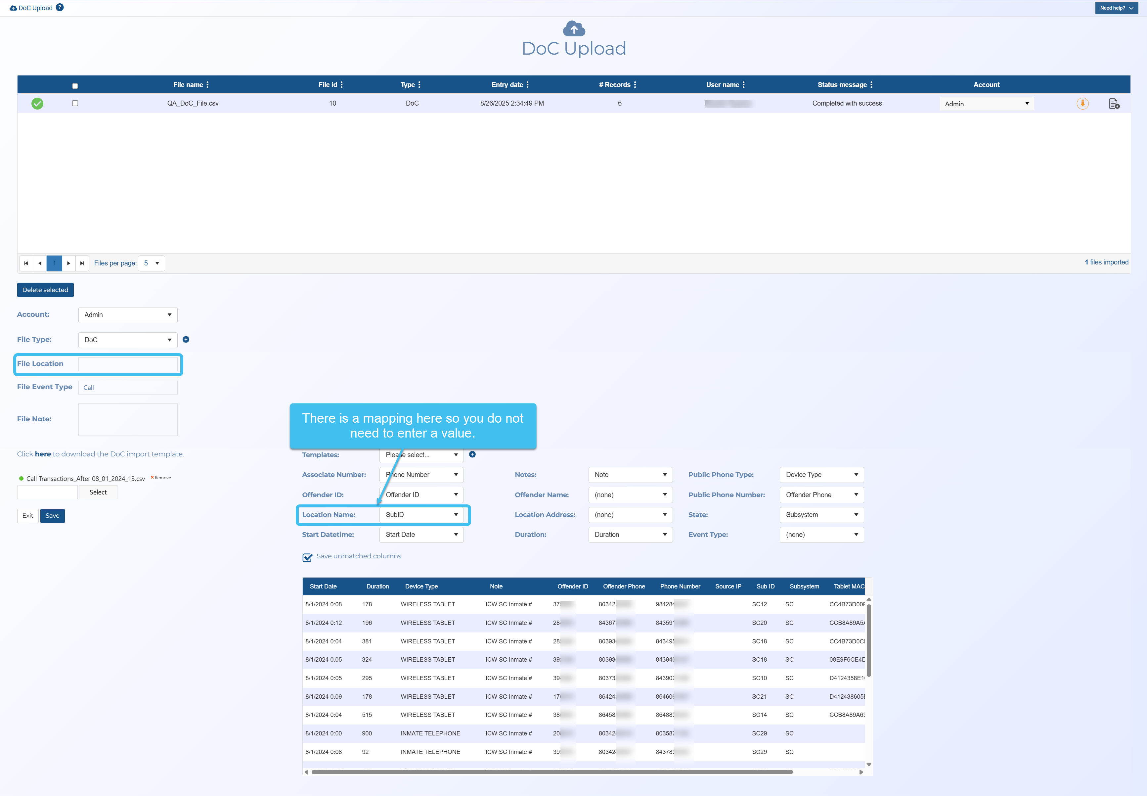Toggle the select-all header checkbox
The height and width of the screenshot is (796, 1147).
(x=75, y=86)
